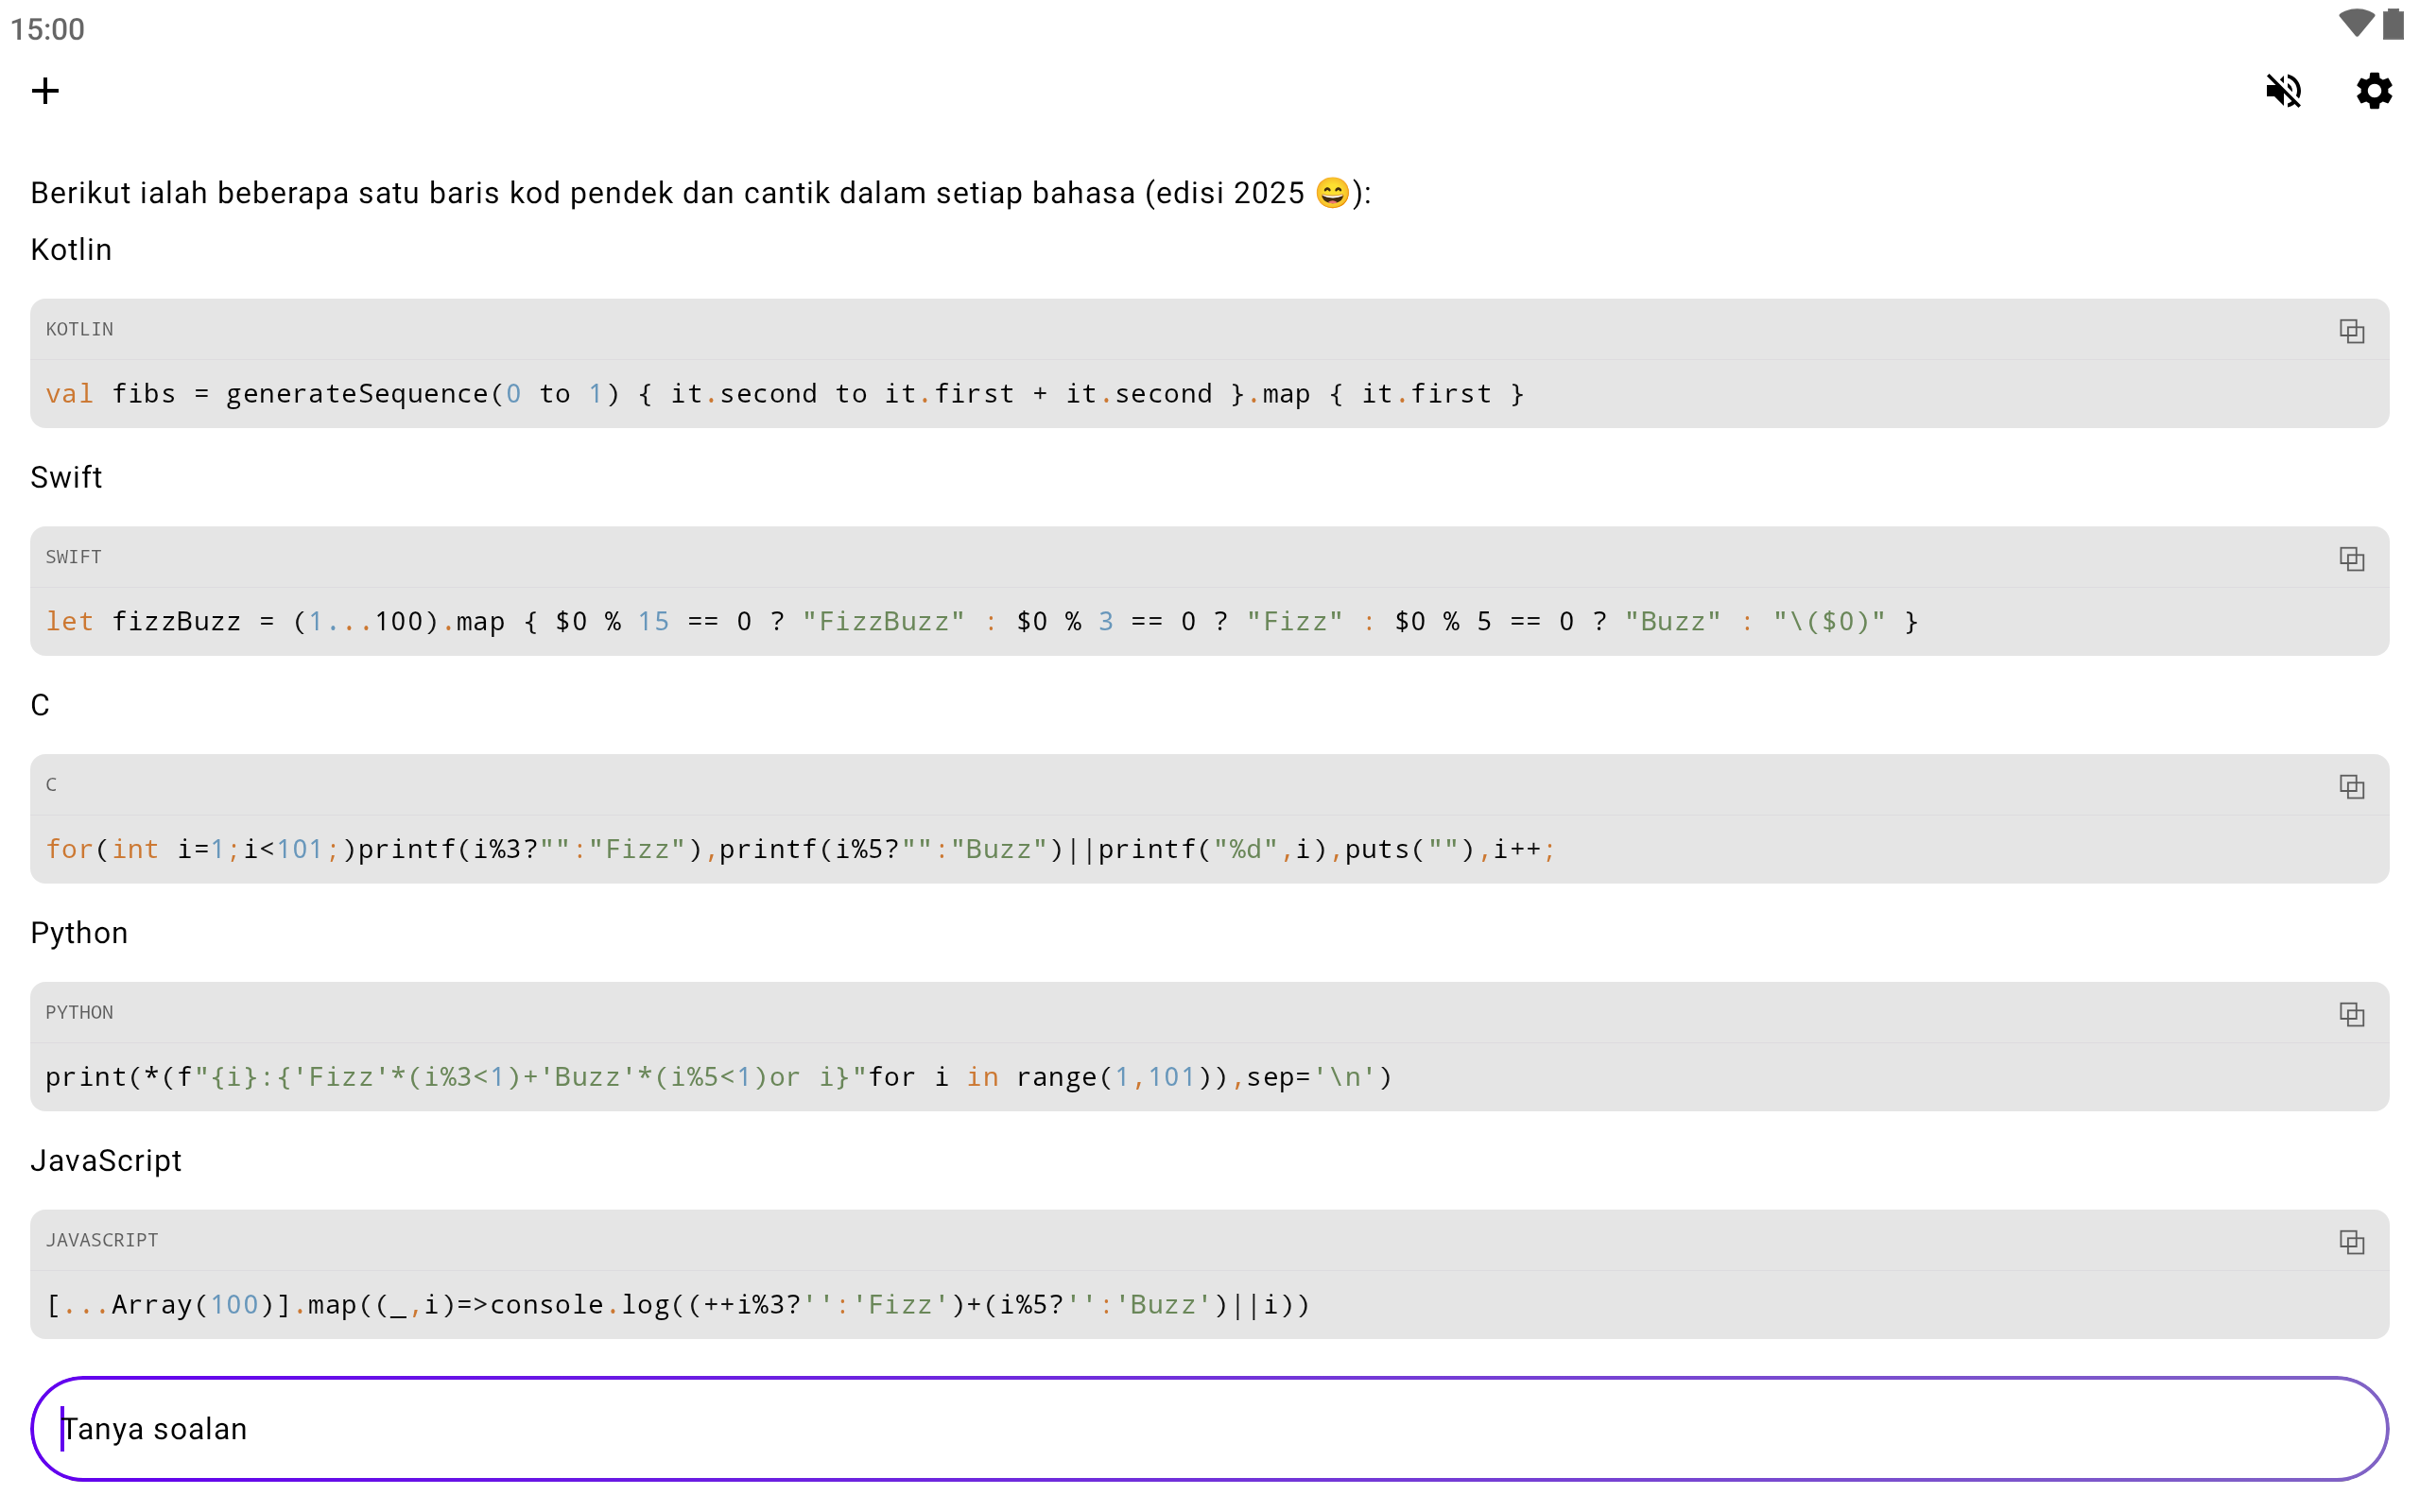2420x1512 pixels.
Task: Click the JAVASCRIPT code block header label
Action: point(101,1240)
